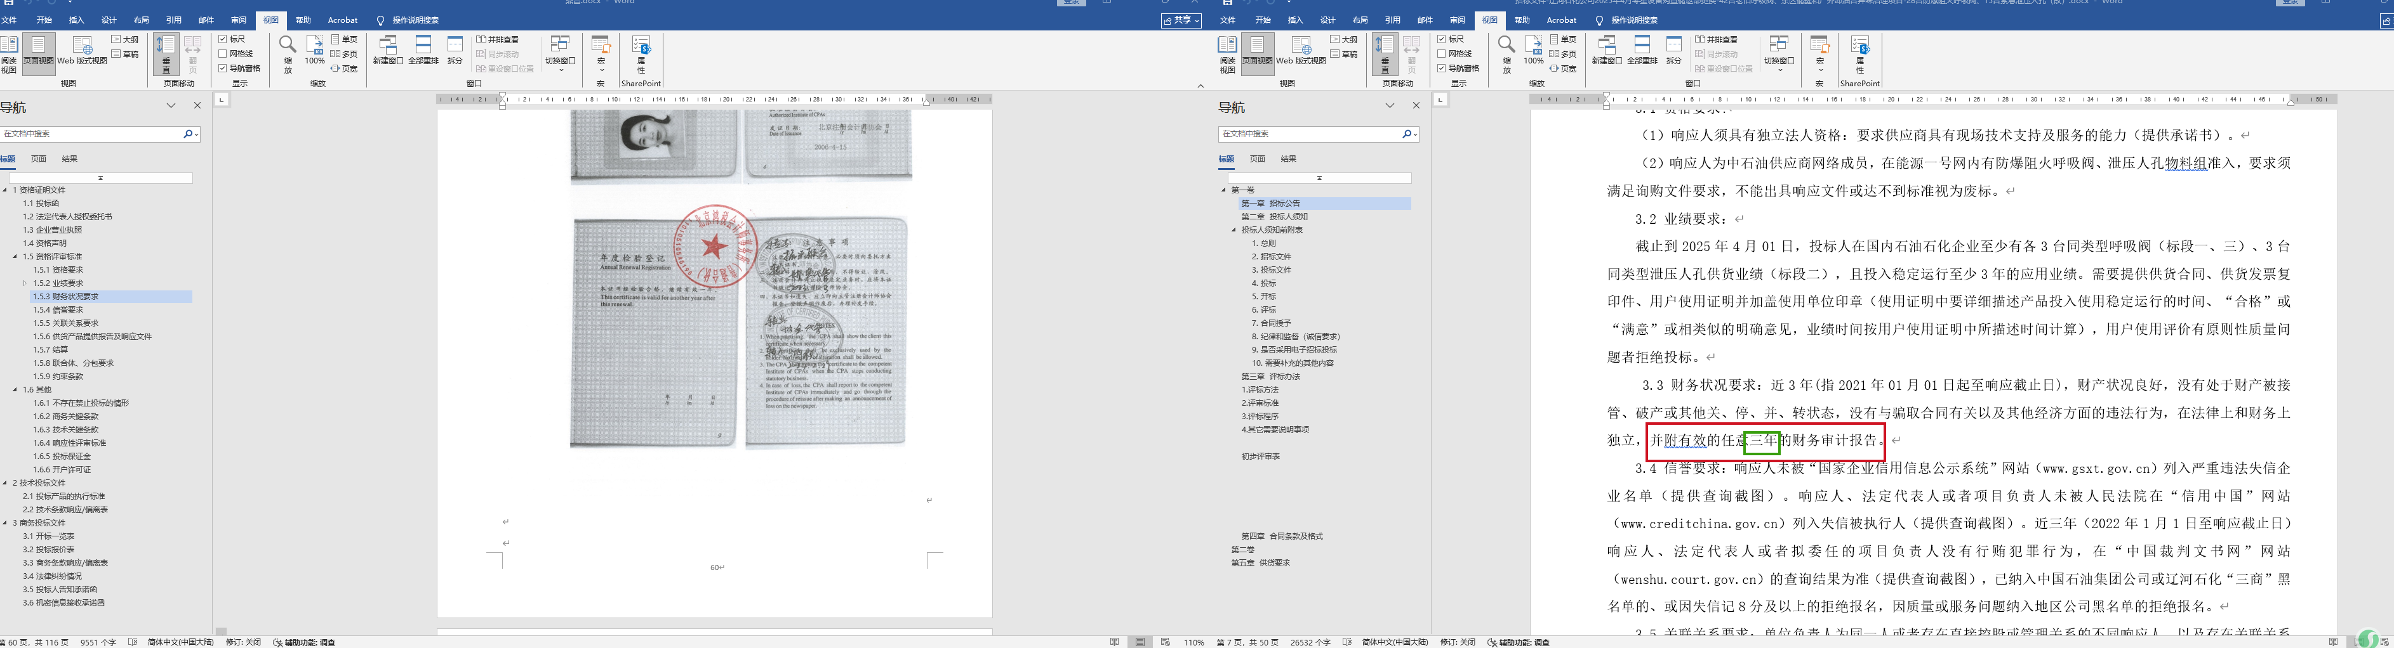
Task: Collapse the 第一卷 node in the navigation tree
Action: click(1224, 190)
